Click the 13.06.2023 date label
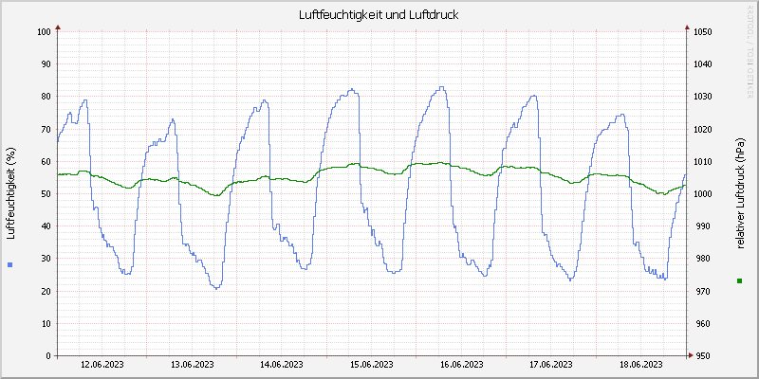This screenshot has height=379, width=759. click(193, 365)
